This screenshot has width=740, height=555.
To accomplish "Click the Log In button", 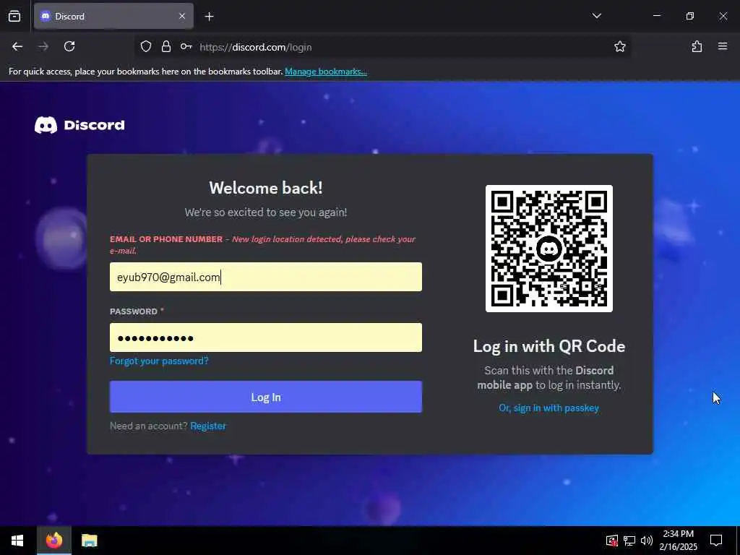I will [x=266, y=397].
